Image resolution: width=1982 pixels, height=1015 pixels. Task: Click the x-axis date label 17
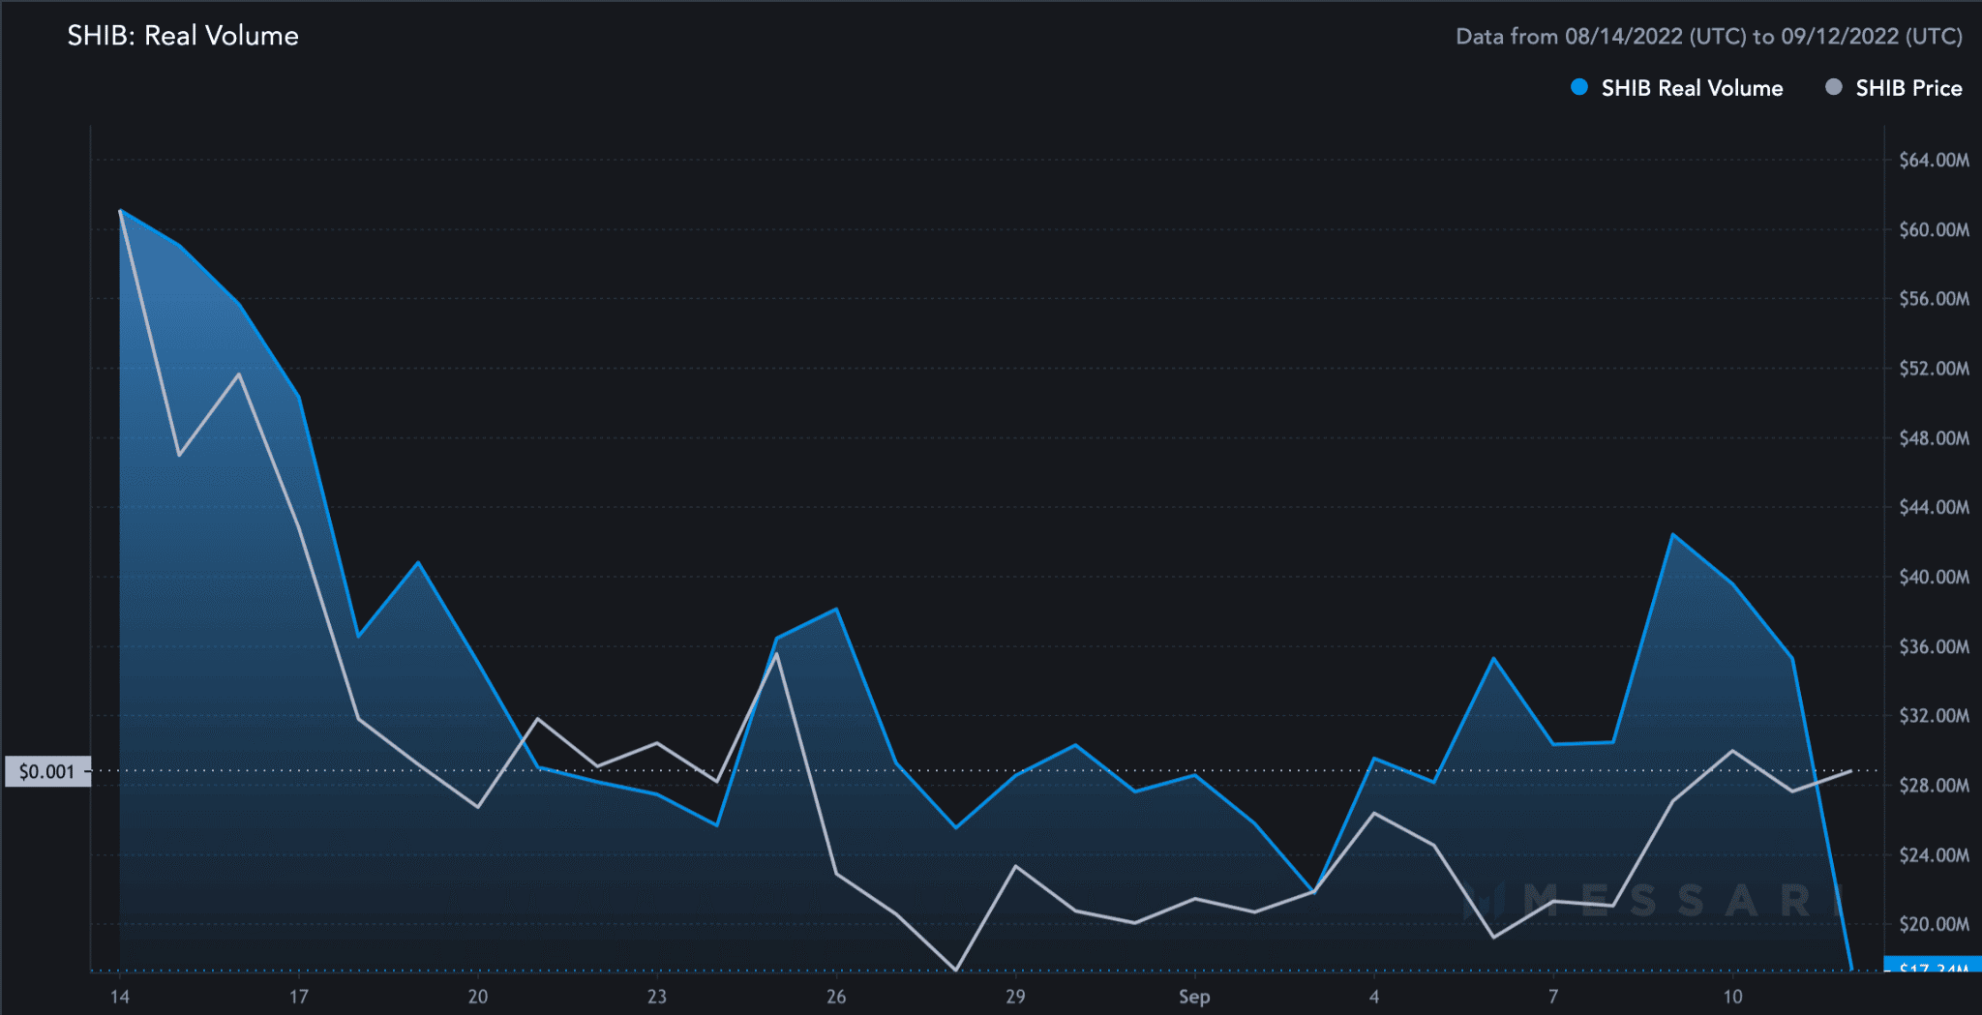click(x=299, y=997)
